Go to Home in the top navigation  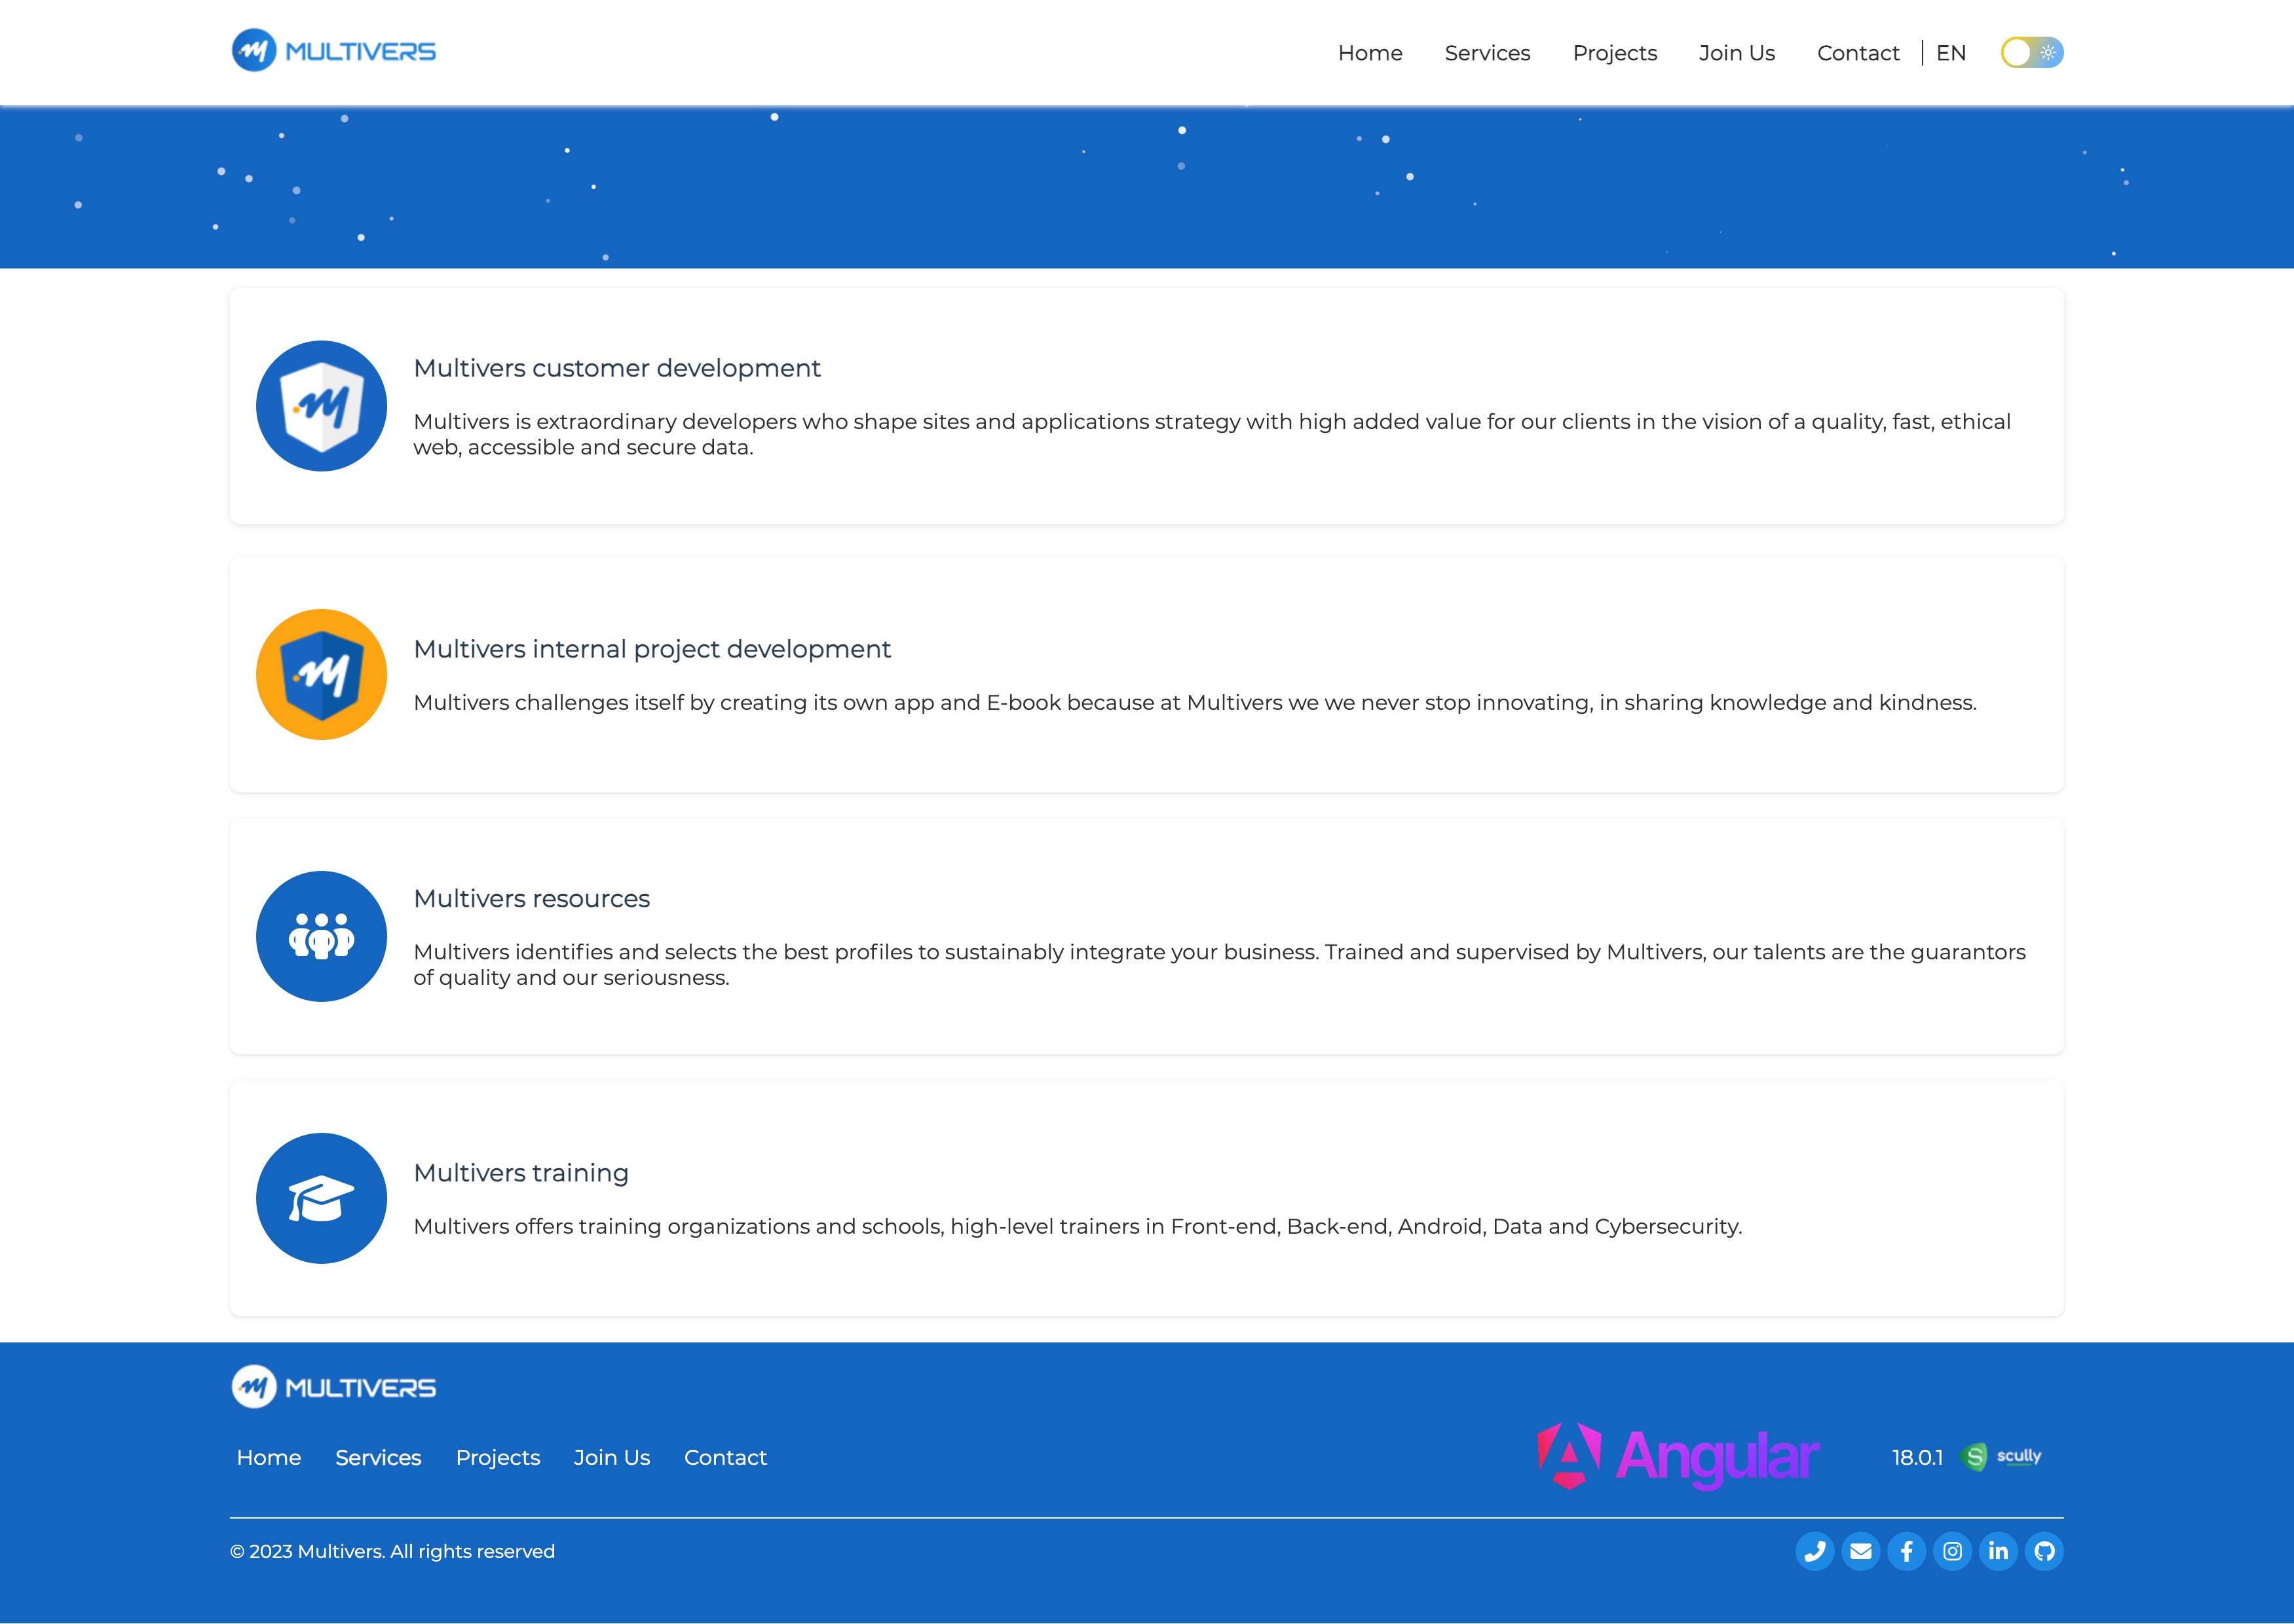pyautogui.click(x=1370, y=53)
